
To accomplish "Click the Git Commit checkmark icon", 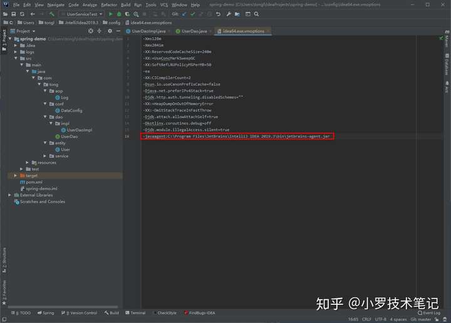I will [193, 14].
